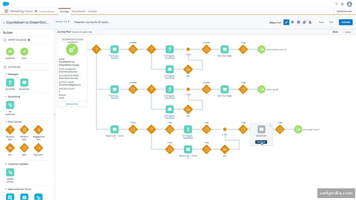
Task: Switch to the Entry Sources tab
Action: [78, 11]
